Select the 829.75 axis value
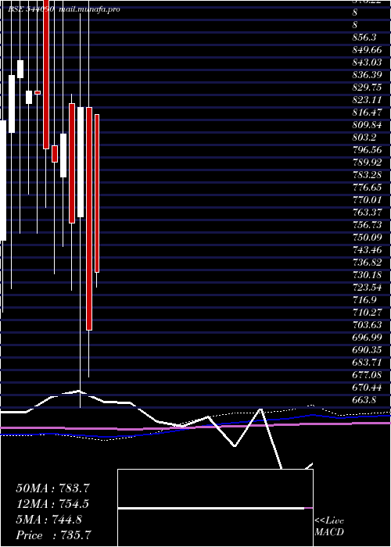Screen dimensions: 391x547 click(x=367, y=88)
